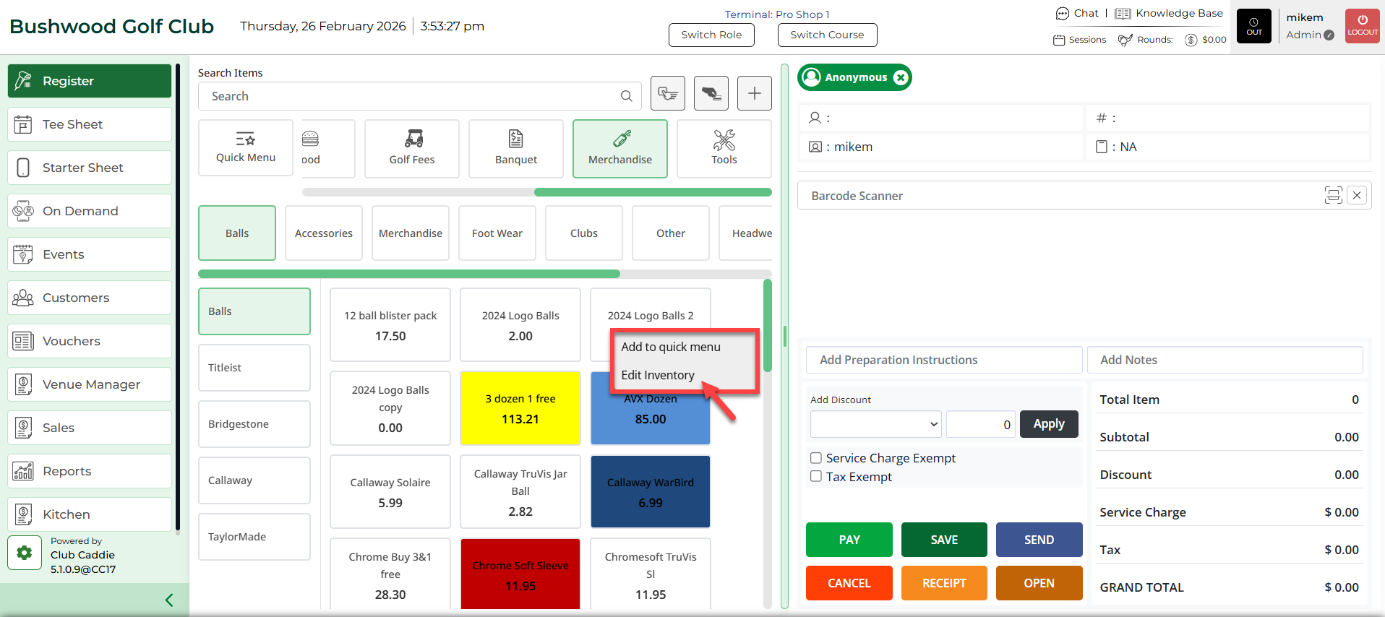Click the clock OUT icon button

pyautogui.click(x=1253, y=26)
